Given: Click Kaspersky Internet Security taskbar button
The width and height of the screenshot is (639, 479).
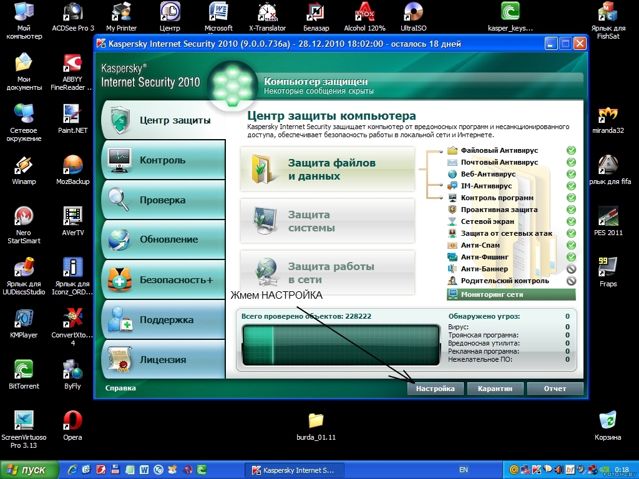Looking at the screenshot, I should coord(295,470).
